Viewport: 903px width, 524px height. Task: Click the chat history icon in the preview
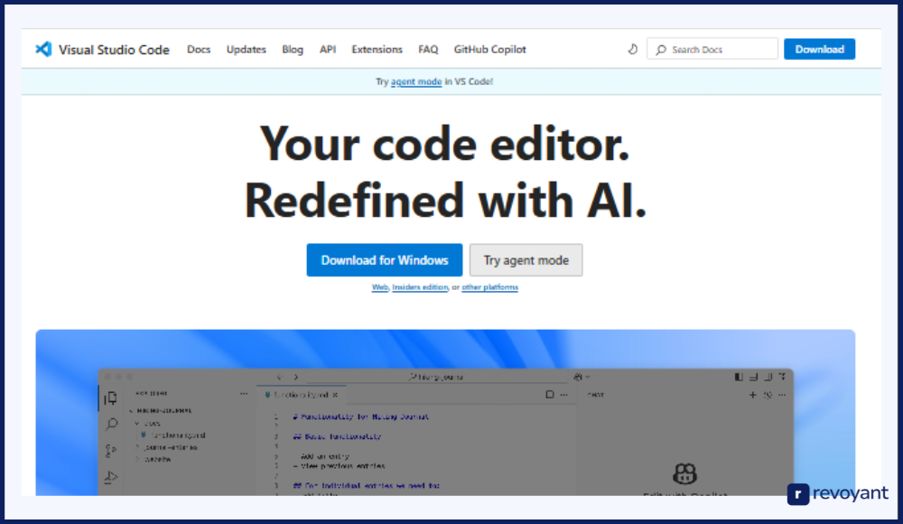(x=768, y=395)
